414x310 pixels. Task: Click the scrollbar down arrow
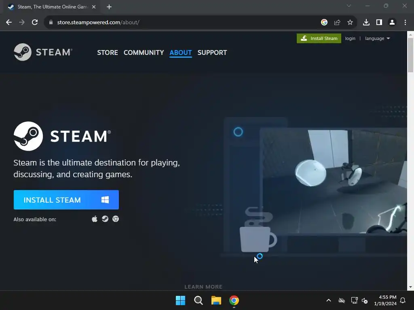point(410,287)
